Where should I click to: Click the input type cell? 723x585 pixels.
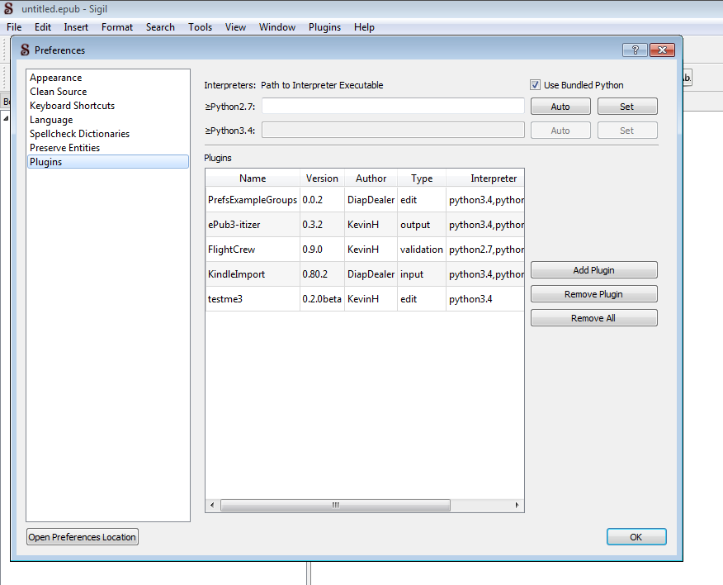coord(422,274)
